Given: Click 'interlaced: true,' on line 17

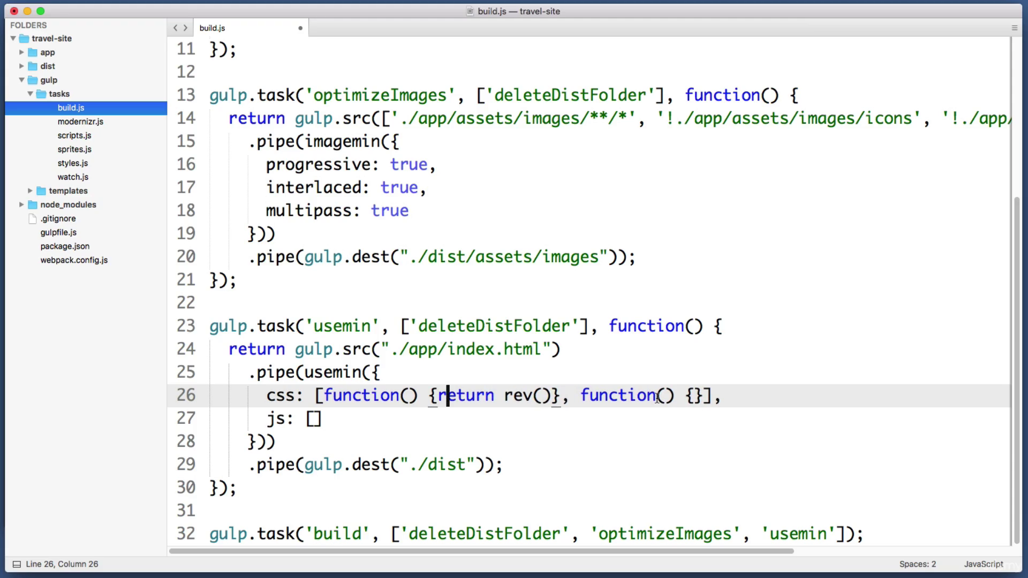Looking at the screenshot, I should click(x=346, y=187).
